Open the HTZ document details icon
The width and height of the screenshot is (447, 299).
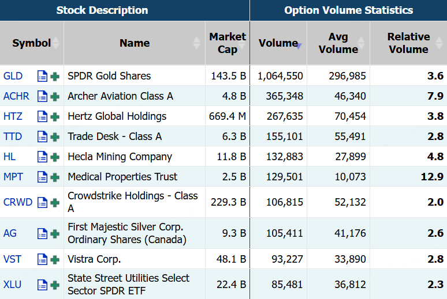[x=42, y=116]
